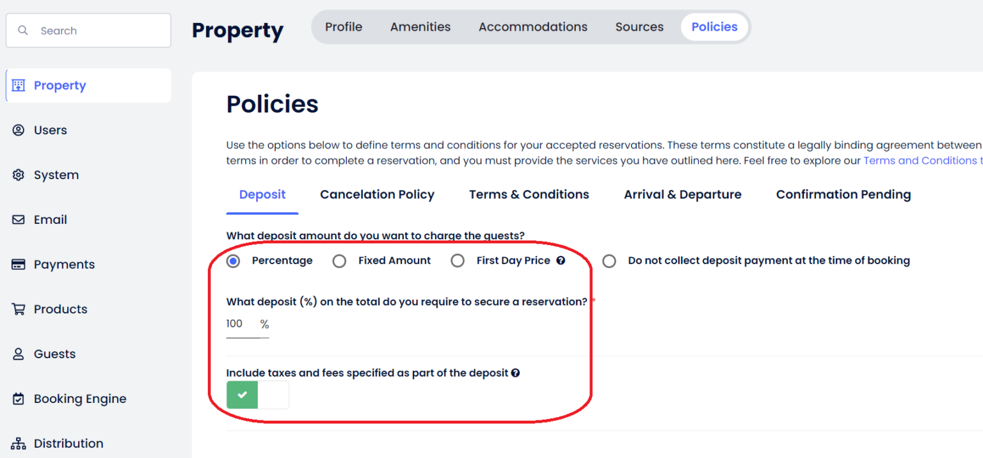983x458 pixels.
Task: Select the Fixed Amount deposit option
Action: 339,260
